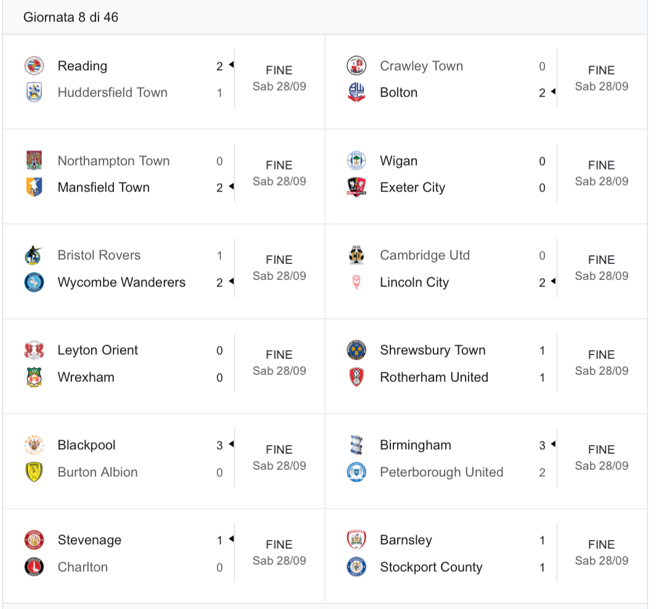Click the Mansfield Town crest icon
The height and width of the screenshot is (609, 657).
[34, 187]
